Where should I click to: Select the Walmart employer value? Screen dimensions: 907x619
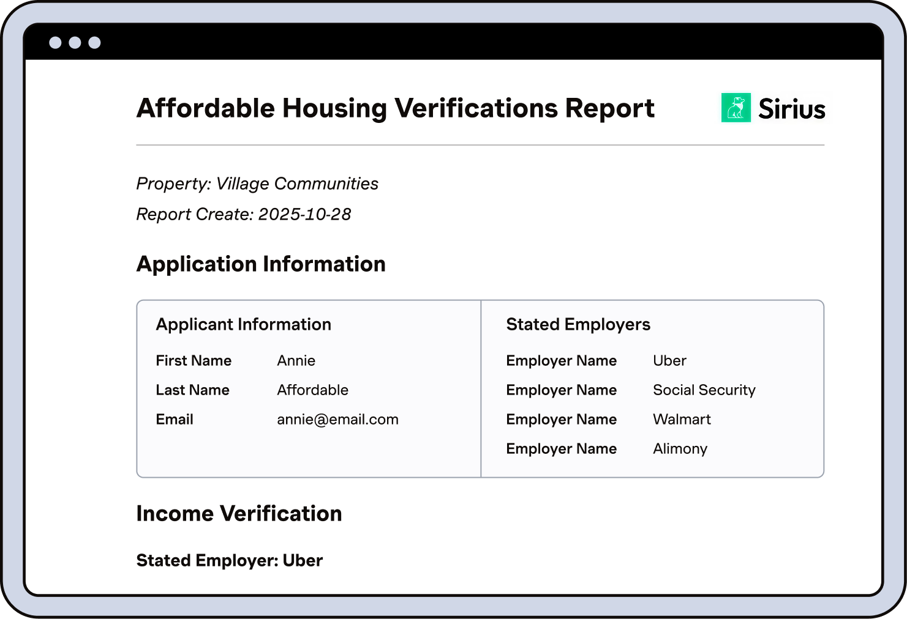(x=682, y=420)
